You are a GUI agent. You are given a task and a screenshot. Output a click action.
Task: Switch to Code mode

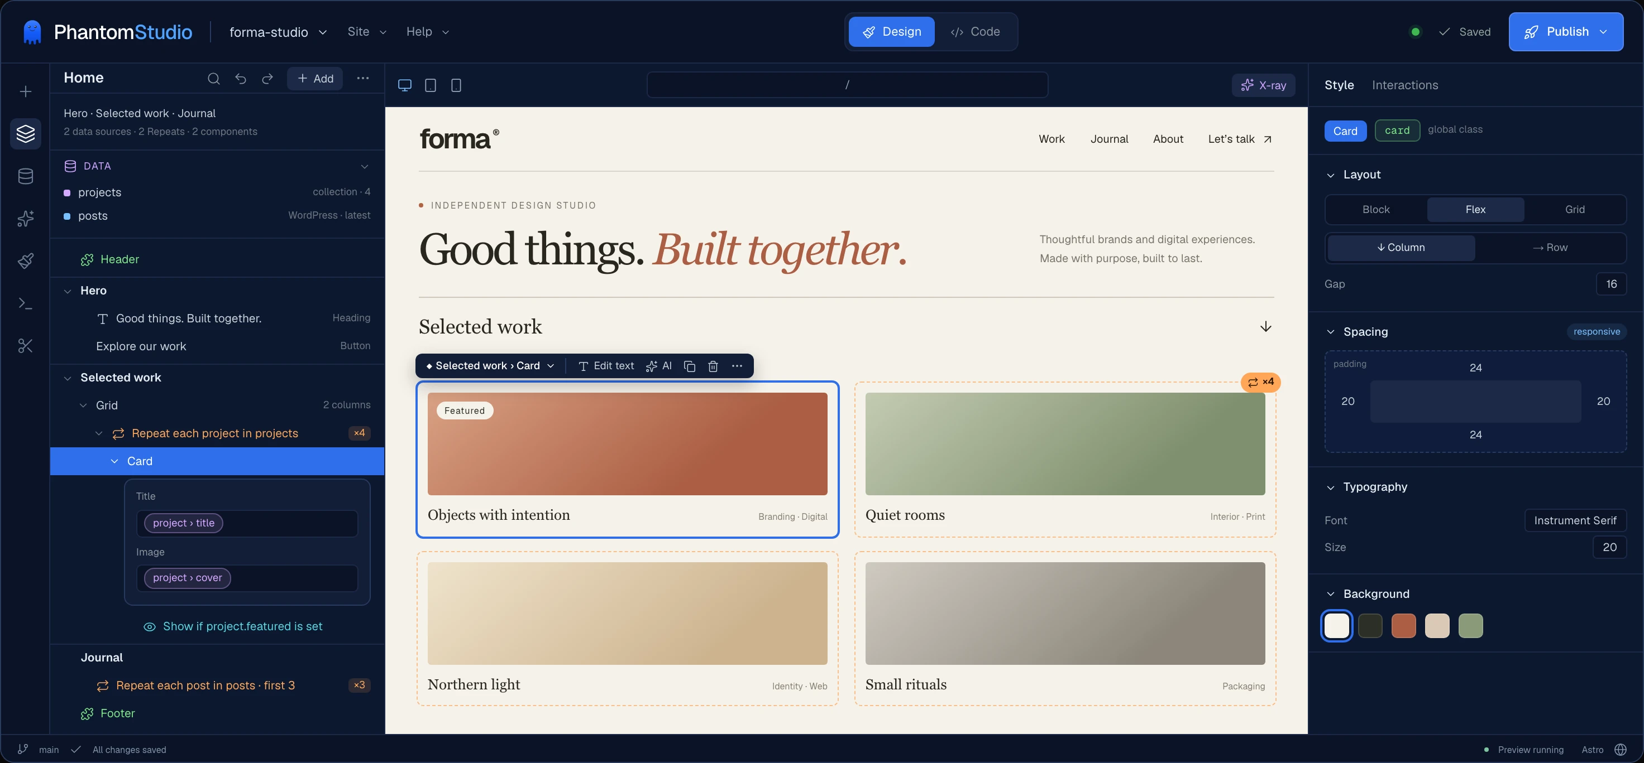(x=974, y=32)
